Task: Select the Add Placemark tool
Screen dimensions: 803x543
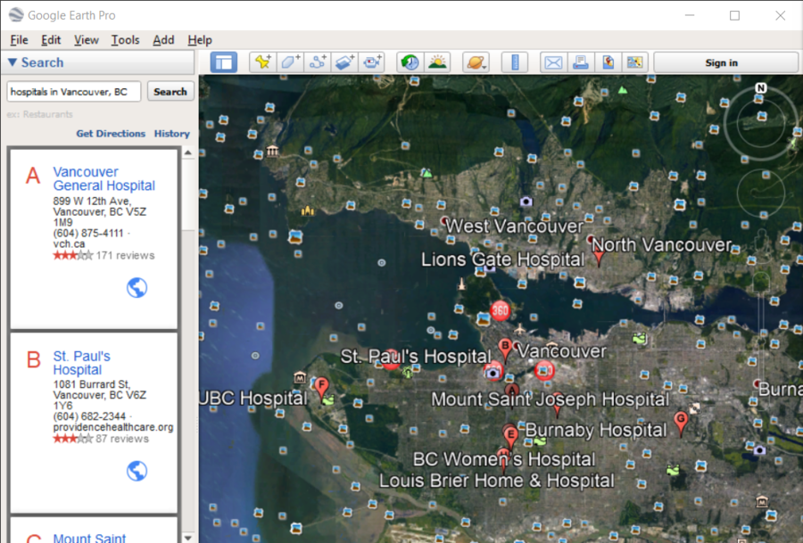Action: tap(261, 62)
